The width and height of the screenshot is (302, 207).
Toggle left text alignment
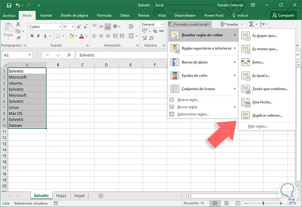click(94, 36)
